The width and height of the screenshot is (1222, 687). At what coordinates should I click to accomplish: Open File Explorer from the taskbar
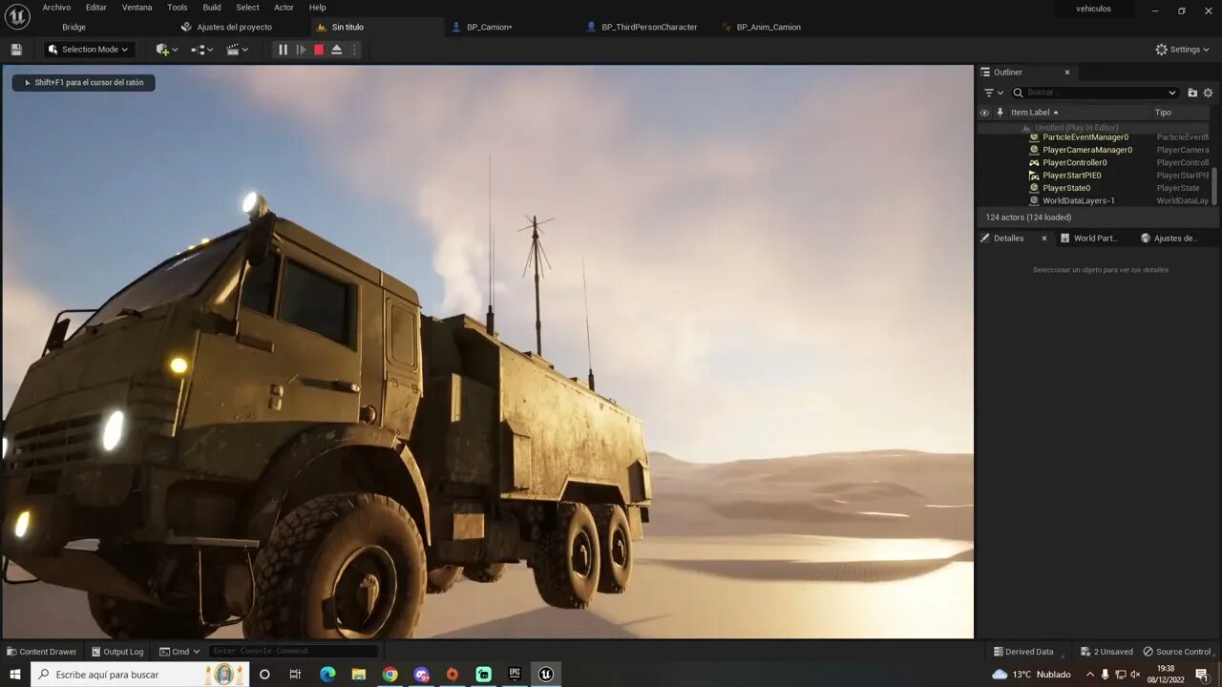pyautogui.click(x=359, y=675)
